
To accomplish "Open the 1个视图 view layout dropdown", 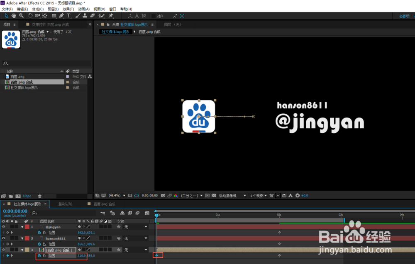I will pos(258,196).
